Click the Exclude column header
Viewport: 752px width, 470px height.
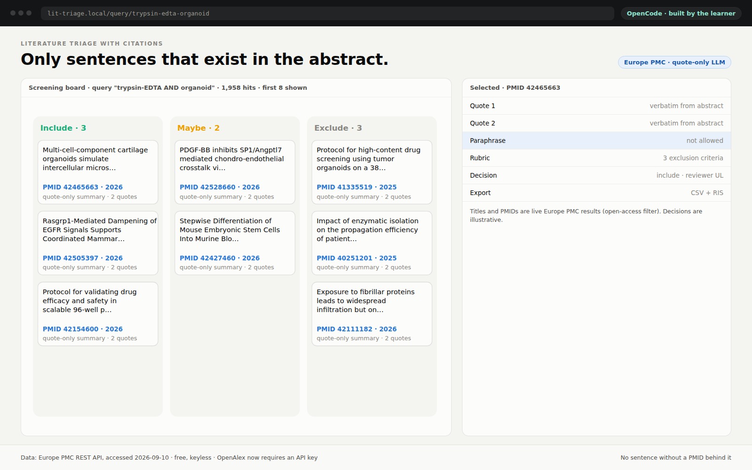pyautogui.click(x=338, y=128)
